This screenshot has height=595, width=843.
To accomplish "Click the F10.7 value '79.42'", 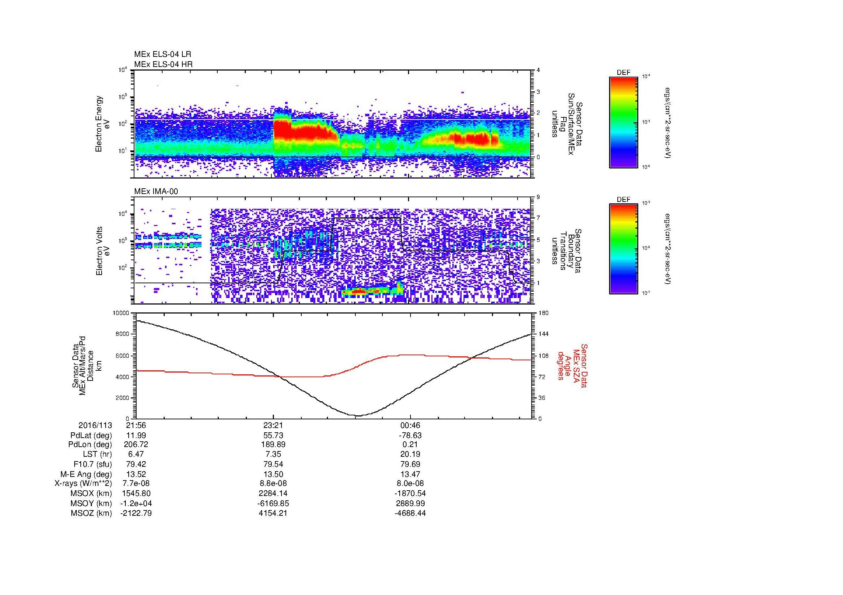I will (136, 464).
